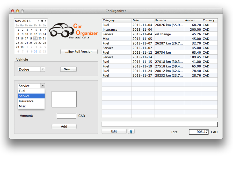Select the Insurance 200.00 entry row

(x=159, y=30)
